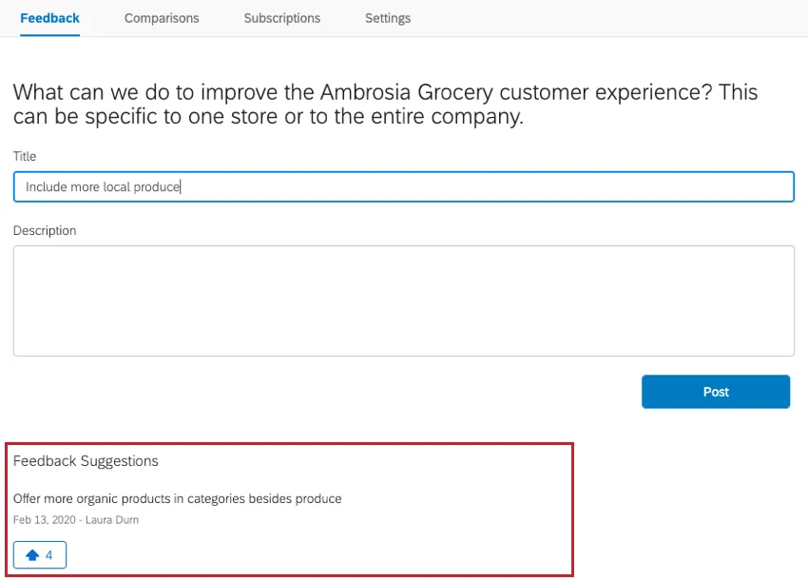The width and height of the screenshot is (808, 580).
Task: Click inside the Title input field
Action: click(x=403, y=186)
